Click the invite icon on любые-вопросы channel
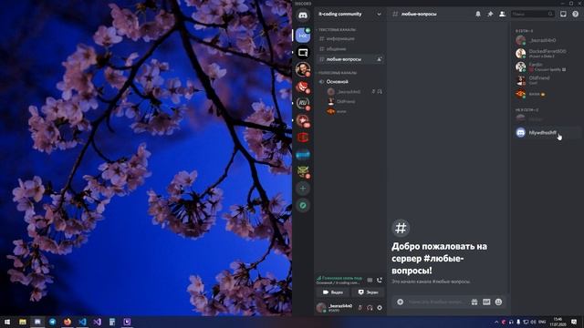Viewport: 584px width, 328px height. point(380,59)
